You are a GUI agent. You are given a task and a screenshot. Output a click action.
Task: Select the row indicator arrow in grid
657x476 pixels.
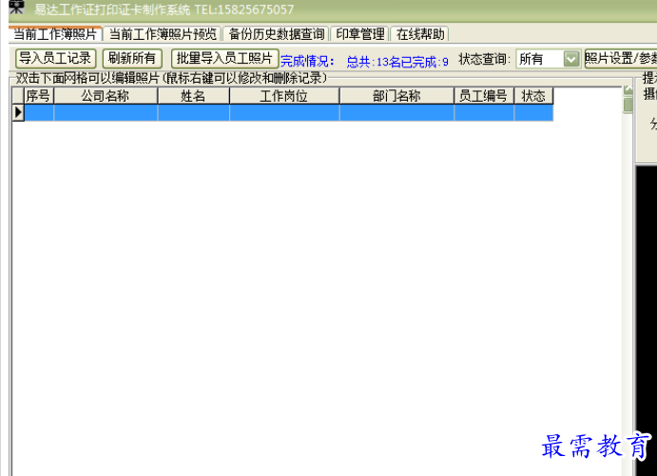click(x=18, y=113)
